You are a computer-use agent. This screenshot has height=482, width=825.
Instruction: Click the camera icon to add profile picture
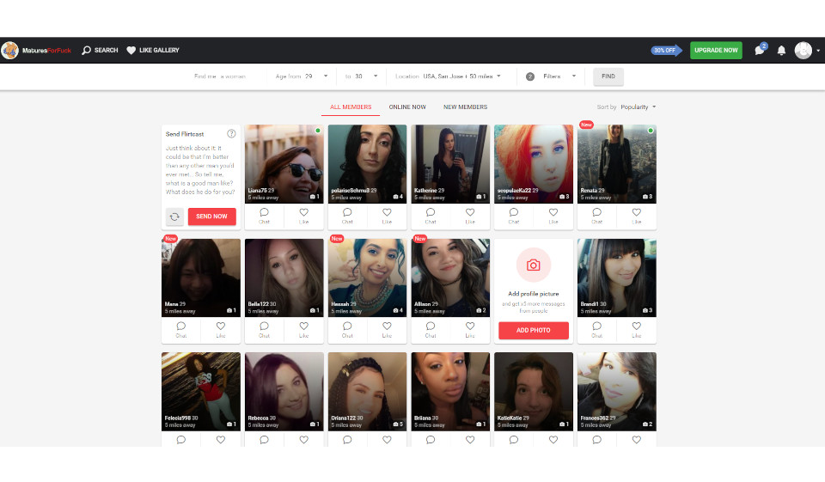click(x=533, y=265)
